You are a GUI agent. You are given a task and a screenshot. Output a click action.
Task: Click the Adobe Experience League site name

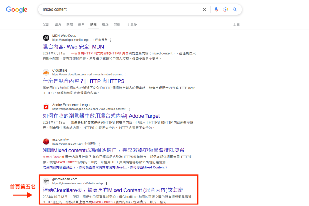[72, 105]
